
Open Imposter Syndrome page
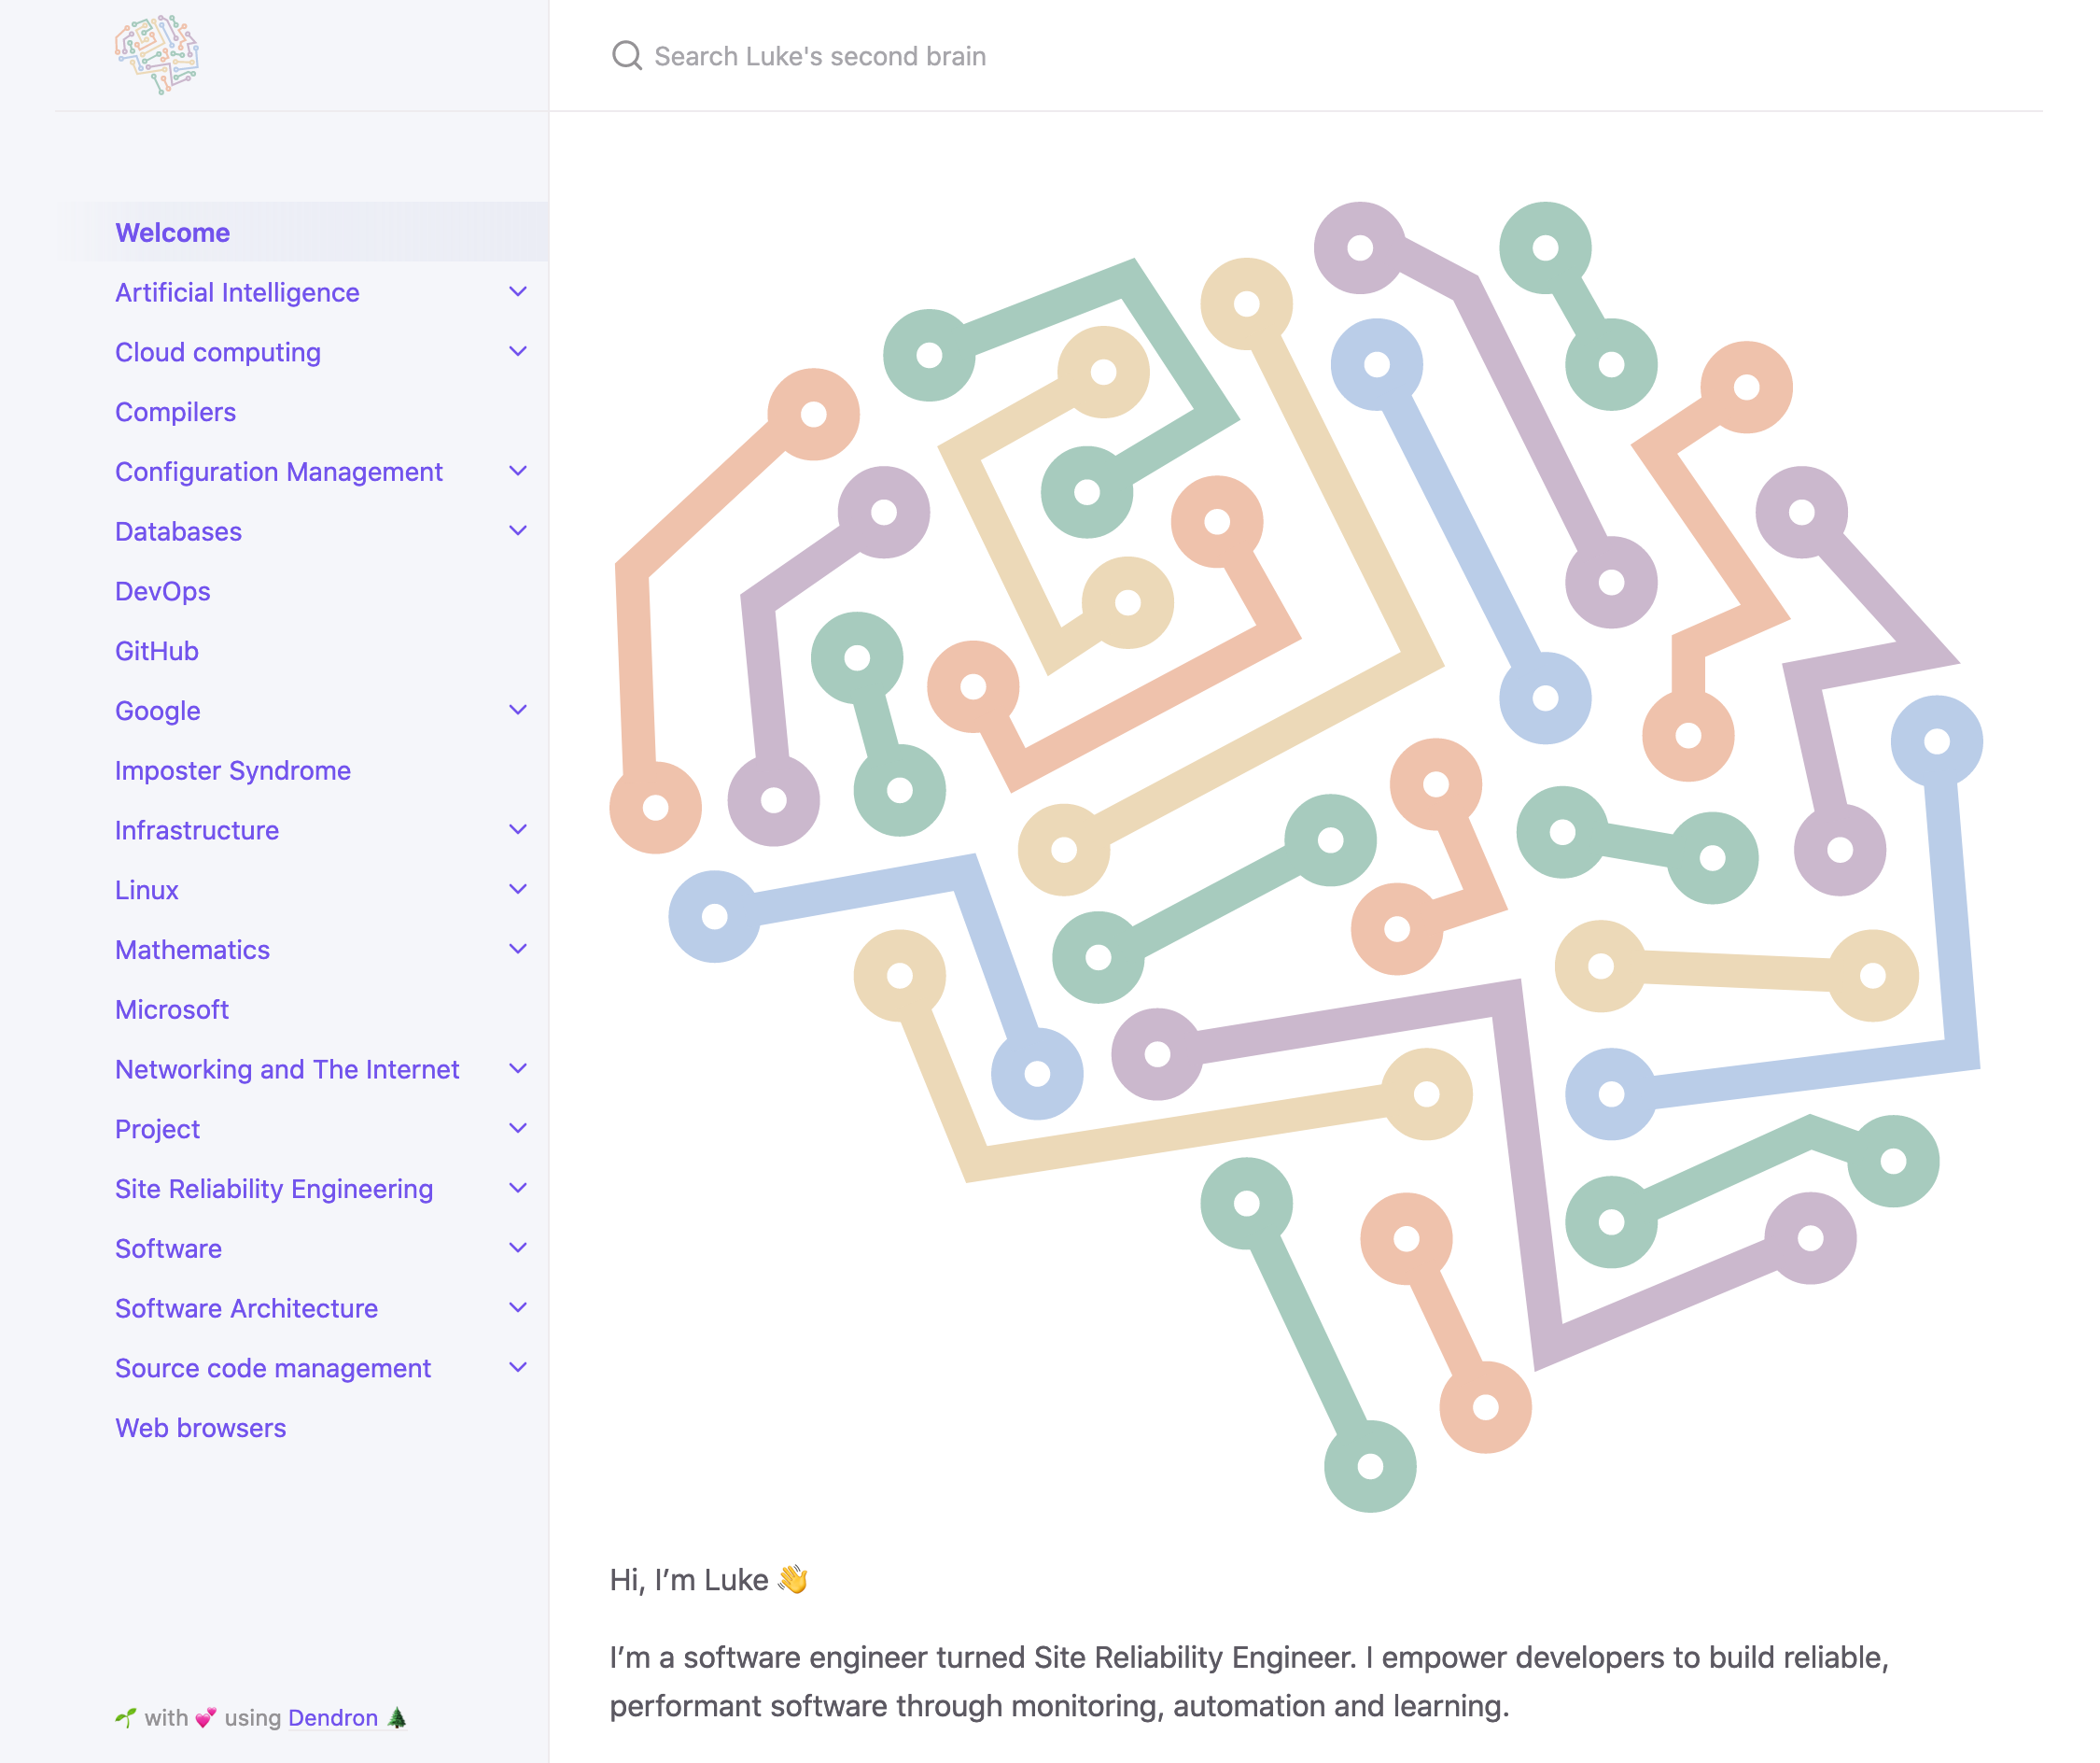(232, 770)
